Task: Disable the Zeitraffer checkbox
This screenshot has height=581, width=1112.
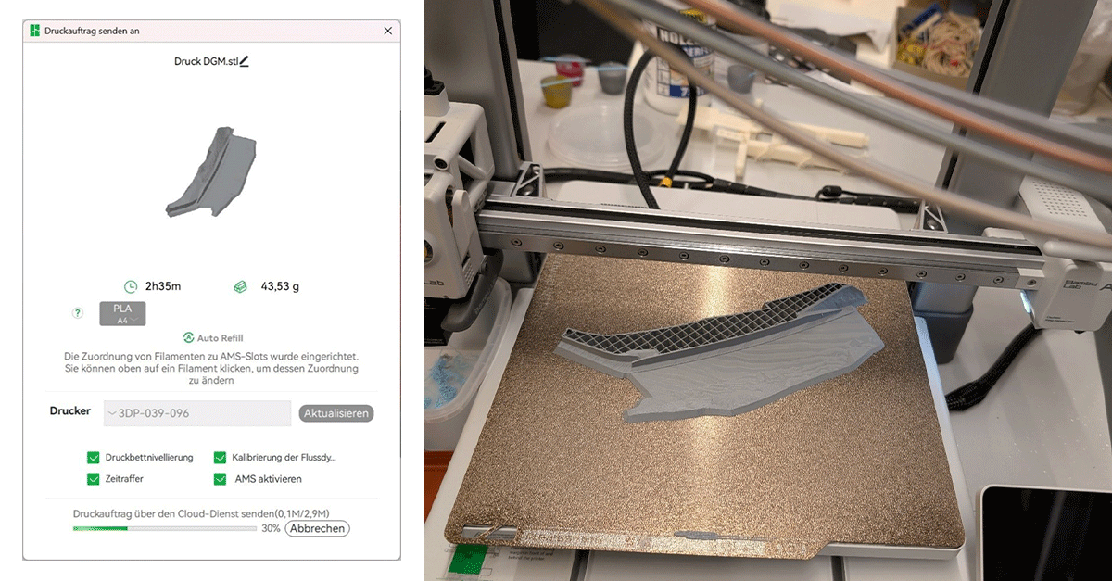Action: tap(93, 479)
